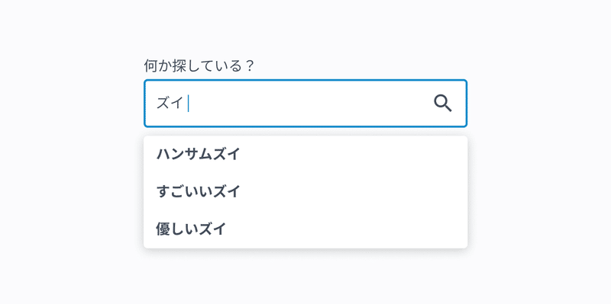The height and width of the screenshot is (304, 611).
Task: Choose the すごいいズイ suggestion
Action: coord(305,192)
